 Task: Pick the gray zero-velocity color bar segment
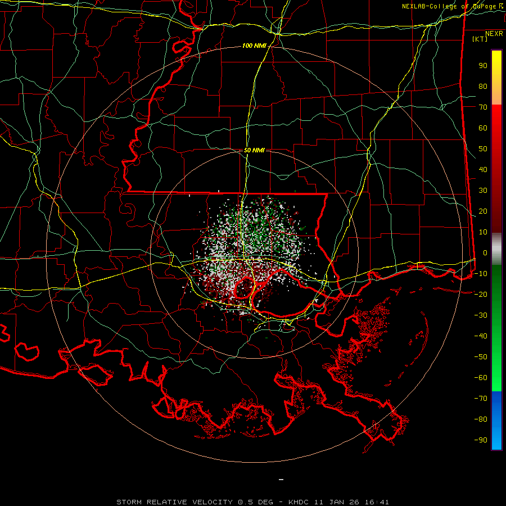tap(496, 249)
